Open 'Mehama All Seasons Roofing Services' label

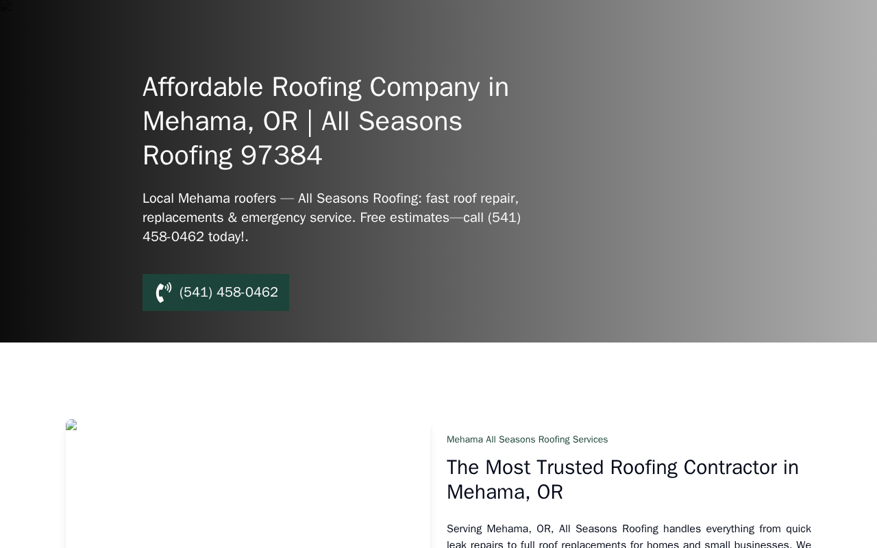(527, 439)
